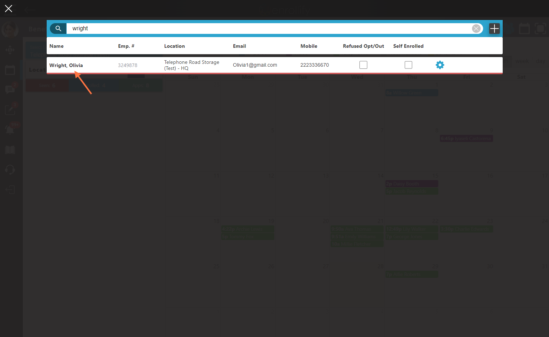Viewport: 549px width, 337px height.
Task: Click the calendar icon in the top-right header
Action: tap(524, 29)
